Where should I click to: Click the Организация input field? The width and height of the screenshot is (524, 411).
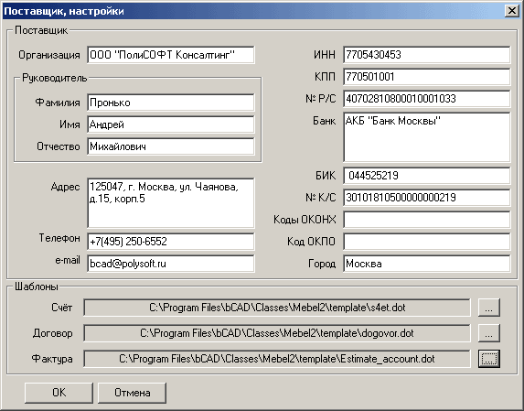click(171, 55)
